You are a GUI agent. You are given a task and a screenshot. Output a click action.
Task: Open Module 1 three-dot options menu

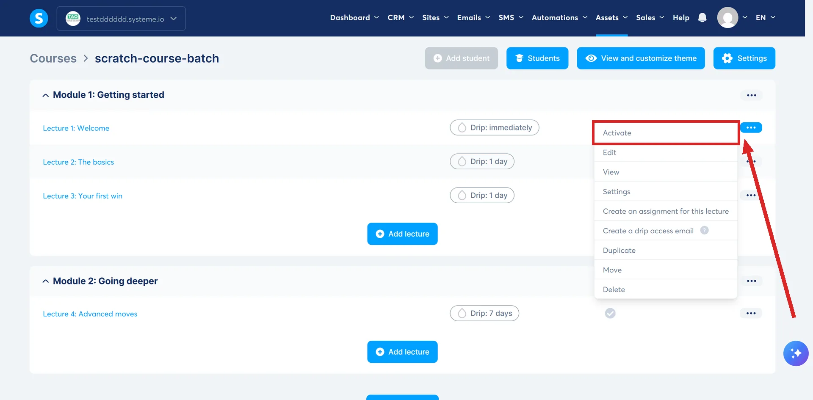[751, 95]
